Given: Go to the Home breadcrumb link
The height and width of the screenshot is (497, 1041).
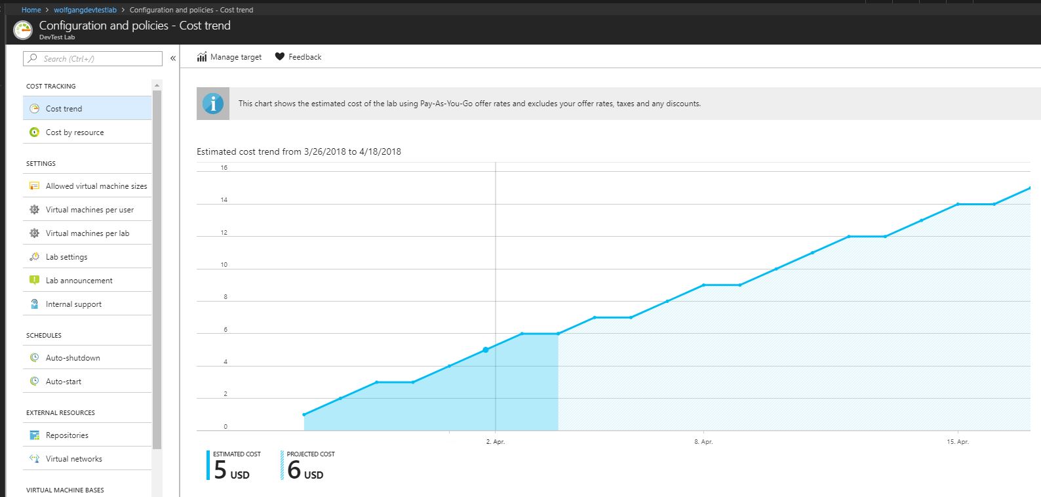Looking at the screenshot, I should [x=31, y=10].
